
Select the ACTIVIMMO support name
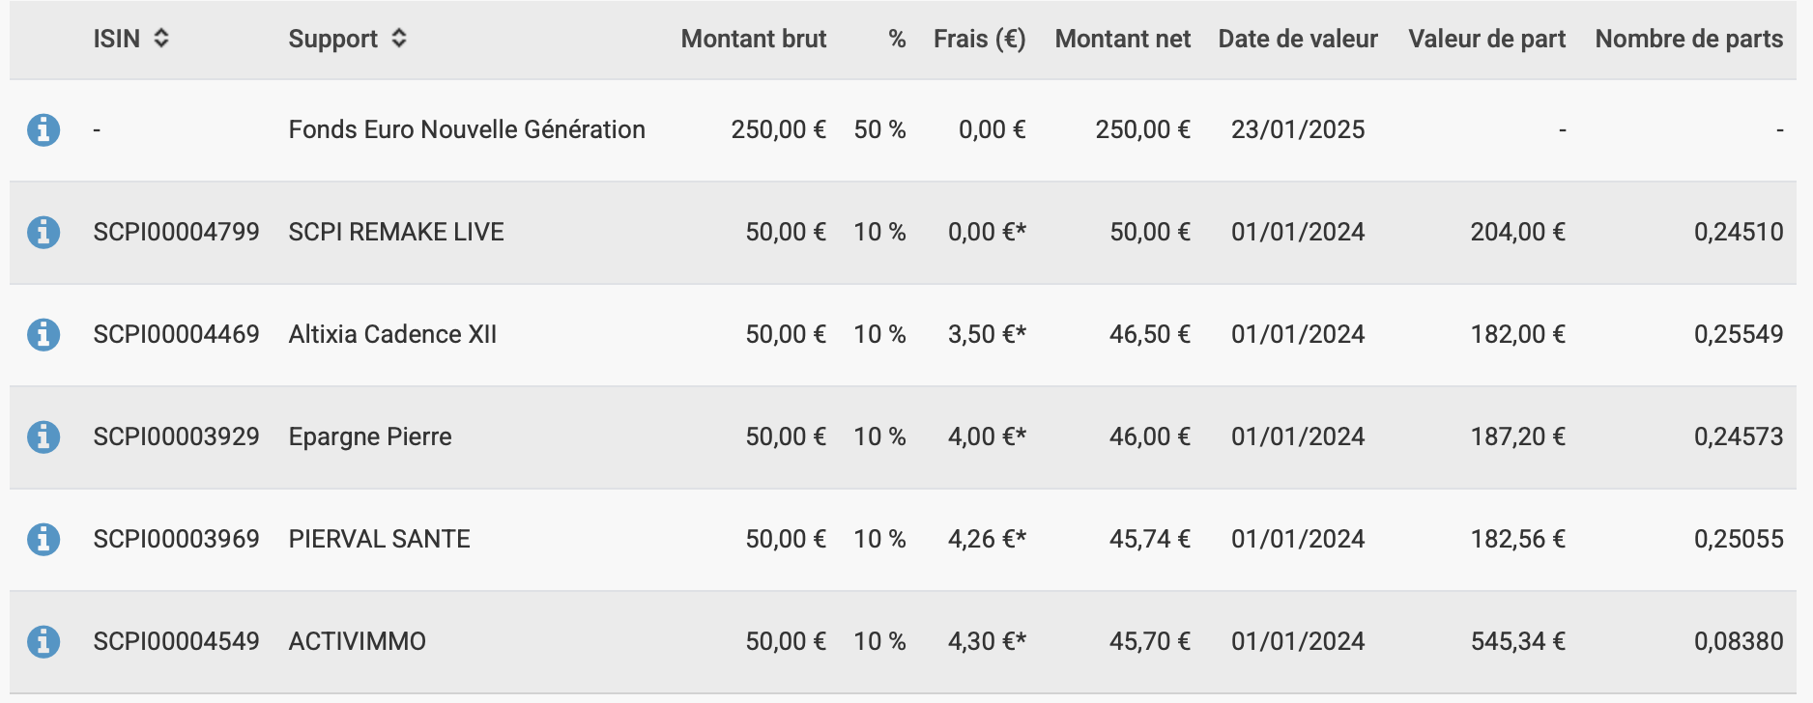click(x=357, y=641)
